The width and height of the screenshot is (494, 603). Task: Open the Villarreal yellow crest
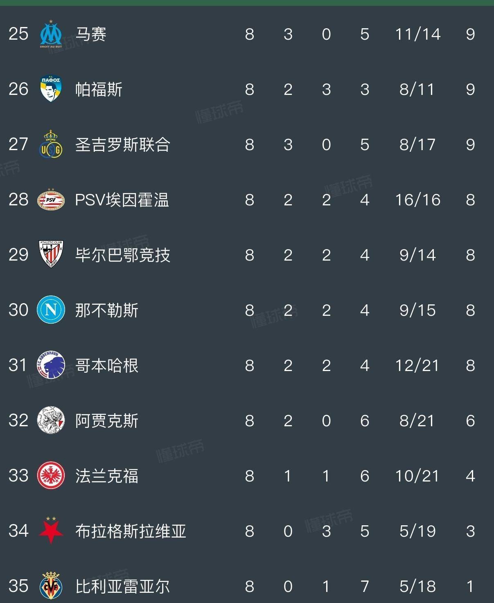point(51,586)
